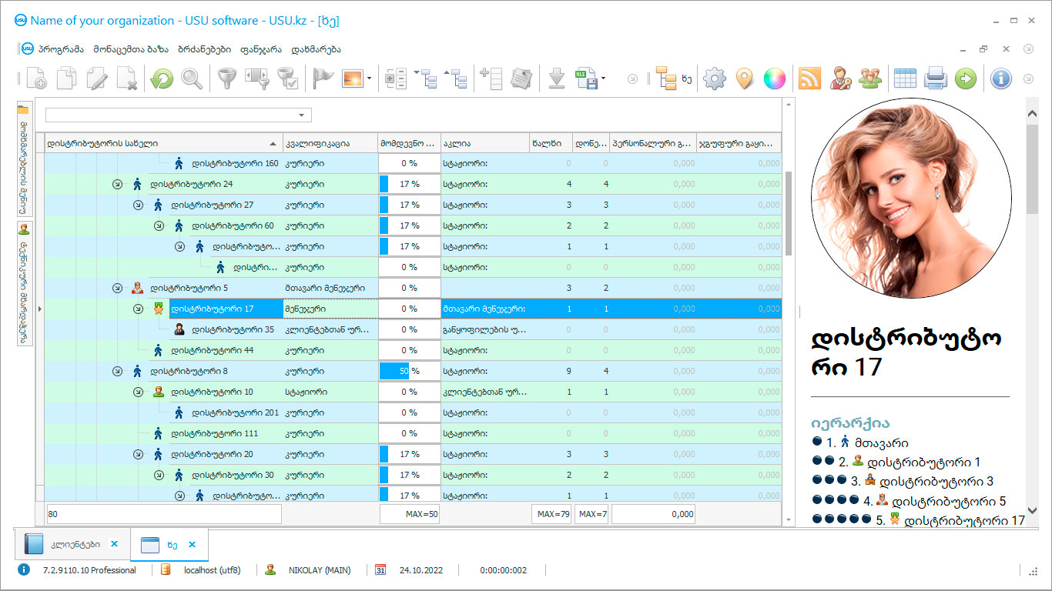Refresh data with the green arrow icon
Viewport: 1052px width, 591px height.
click(161, 78)
